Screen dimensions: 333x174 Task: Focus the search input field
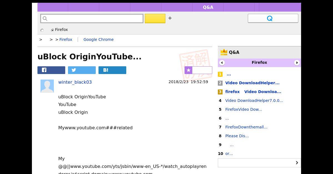click(94, 19)
